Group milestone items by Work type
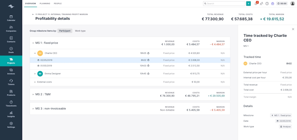The image size is (297, 140). [80, 31]
